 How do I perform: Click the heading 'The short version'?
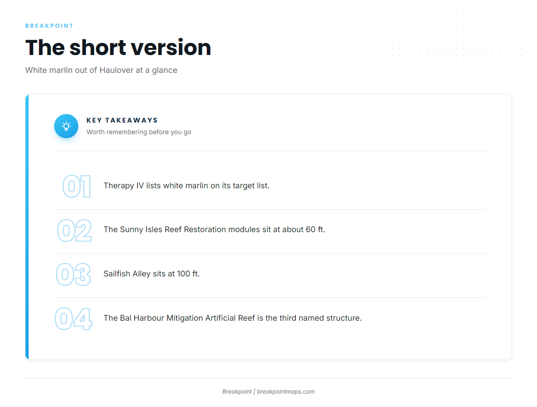(118, 47)
